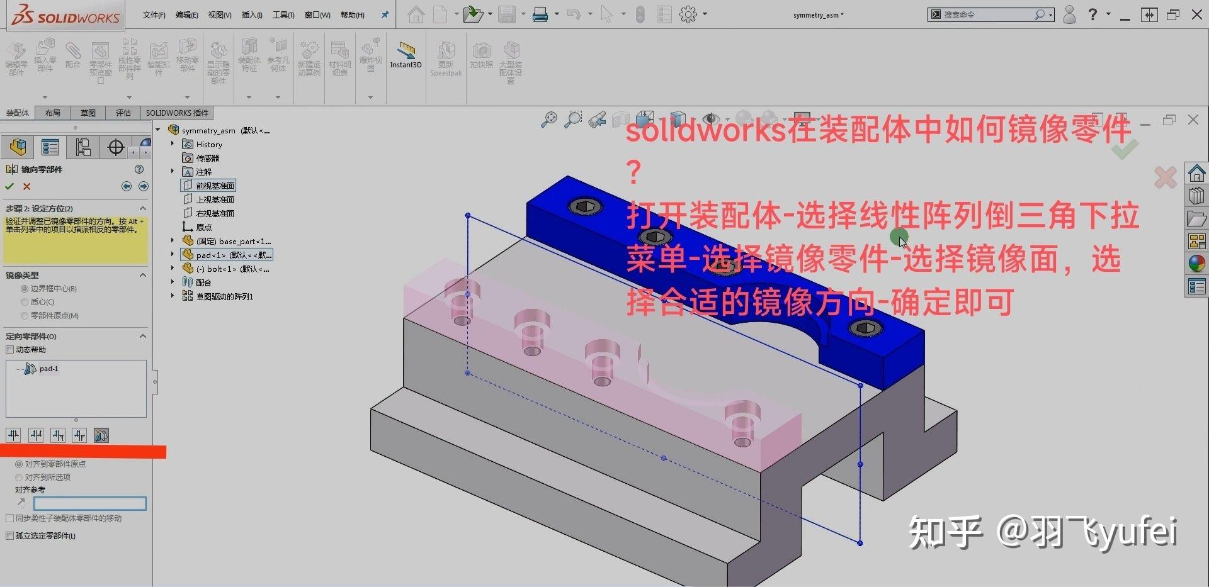Click the Print icon
The image size is (1209, 587).
pyautogui.click(x=540, y=14)
